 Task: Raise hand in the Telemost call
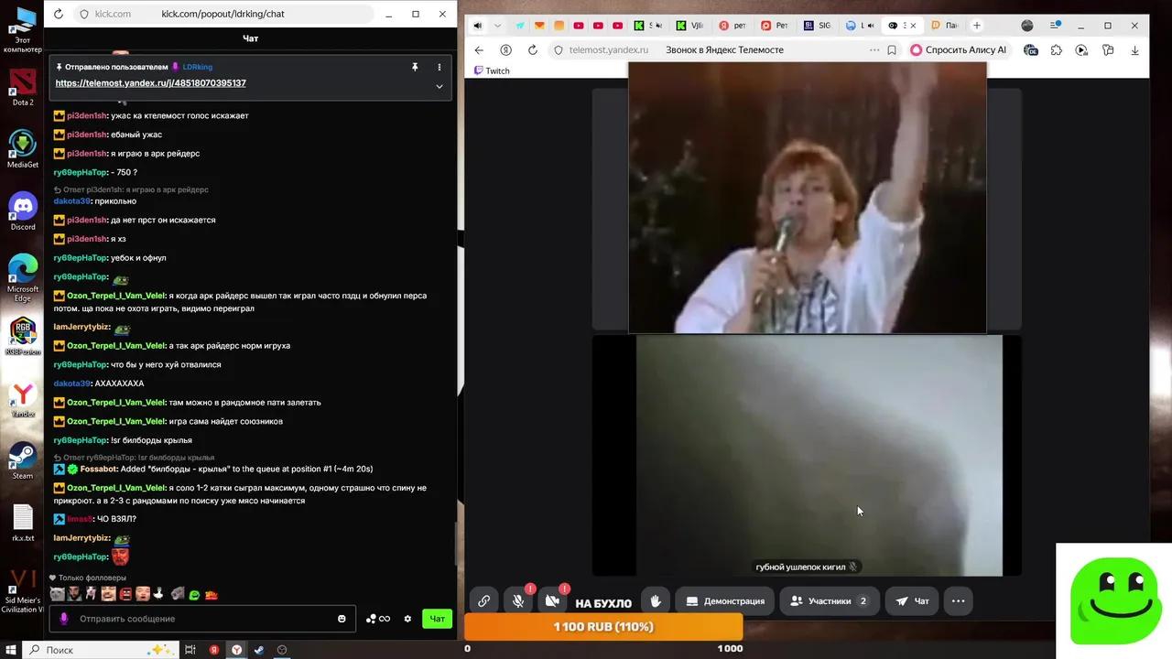[656, 601]
